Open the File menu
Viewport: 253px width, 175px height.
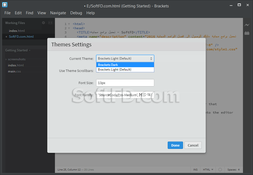tap(7, 13)
